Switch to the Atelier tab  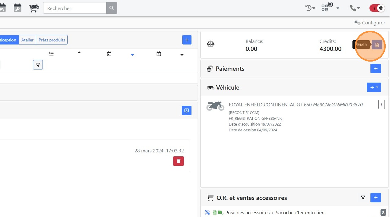(27, 40)
